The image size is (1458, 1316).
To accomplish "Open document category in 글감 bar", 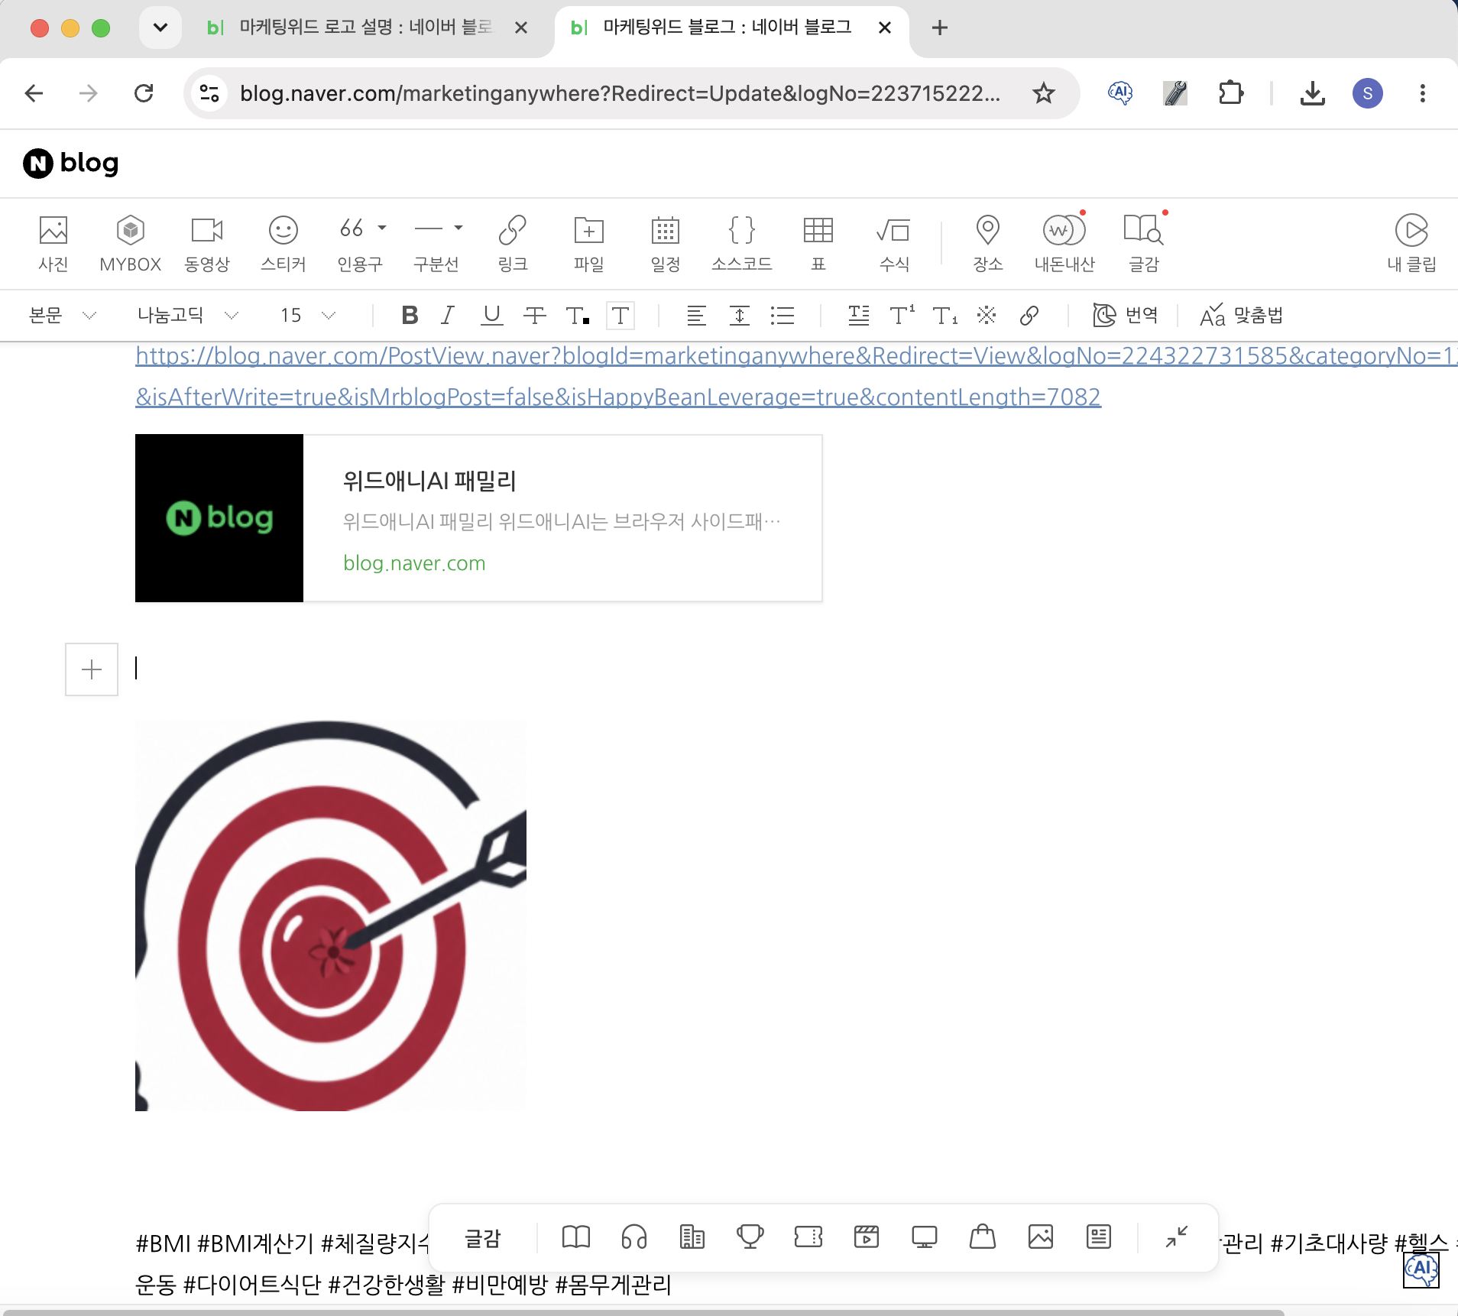I will point(1099,1237).
